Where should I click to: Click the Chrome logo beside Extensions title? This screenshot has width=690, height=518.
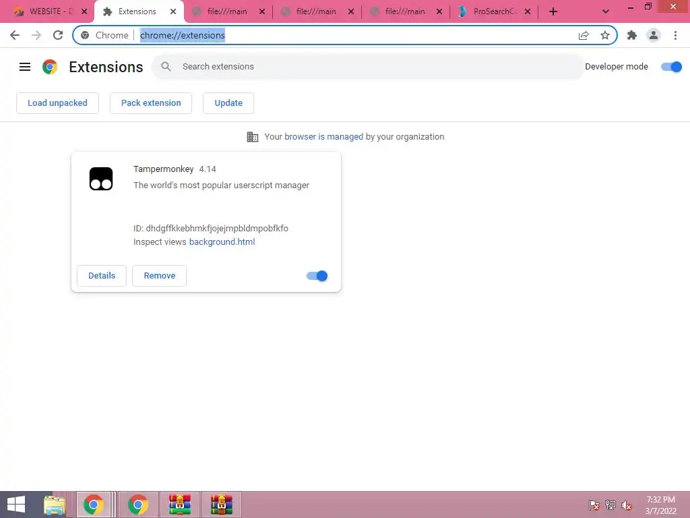coord(50,67)
